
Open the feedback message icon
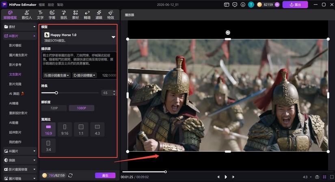[235, 4]
